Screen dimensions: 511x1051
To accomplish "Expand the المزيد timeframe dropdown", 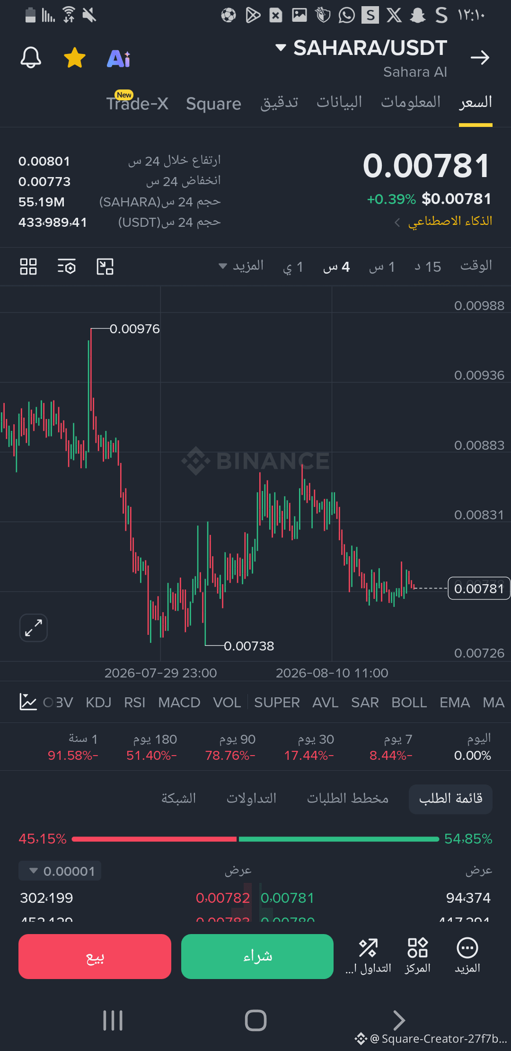I will click(241, 266).
